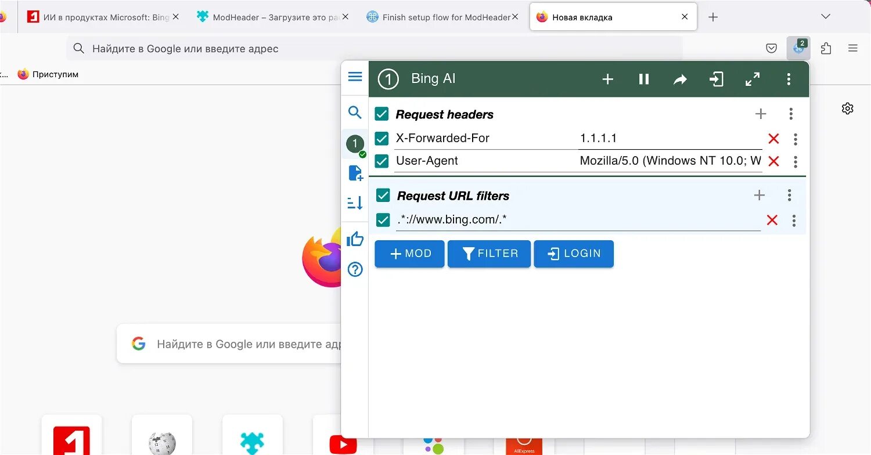871x455 pixels.
Task: Click the LOGIN button
Action: click(x=574, y=254)
